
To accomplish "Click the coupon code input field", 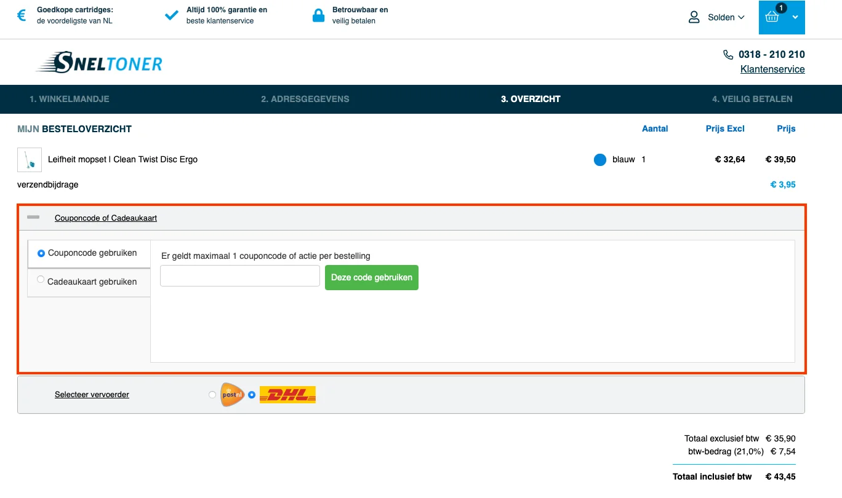I will pyautogui.click(x=239, y=276).
